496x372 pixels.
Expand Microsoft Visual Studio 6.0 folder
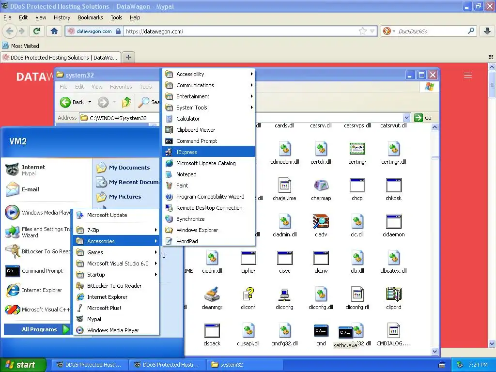[116, 263]
